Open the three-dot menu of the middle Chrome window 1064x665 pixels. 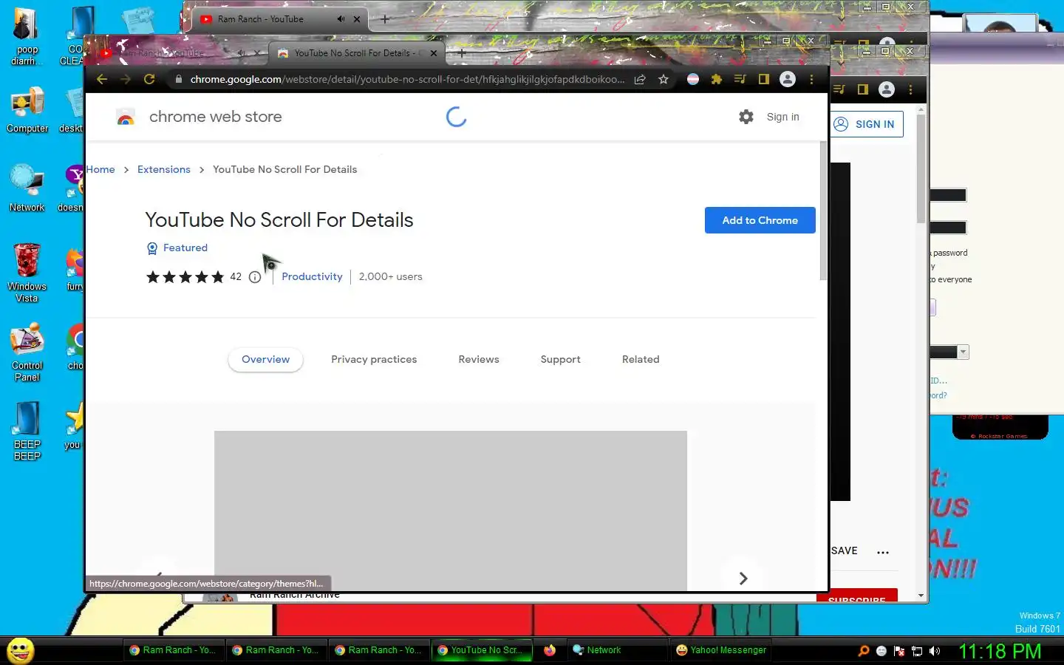910,89
